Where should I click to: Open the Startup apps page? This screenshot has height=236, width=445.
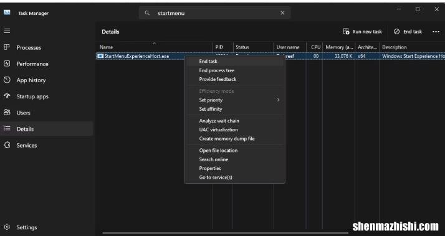point(32,97)
